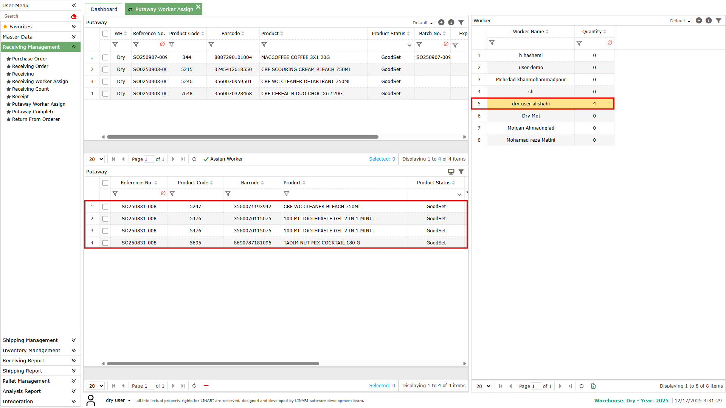Click the info icon in Worker panel header

click(x=709, y=21)
